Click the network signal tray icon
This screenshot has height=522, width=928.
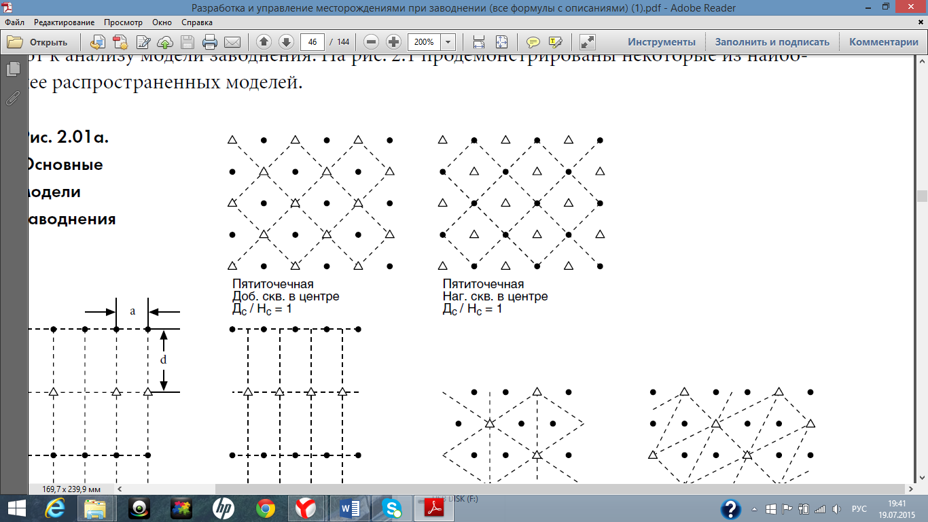coord(820,509)
